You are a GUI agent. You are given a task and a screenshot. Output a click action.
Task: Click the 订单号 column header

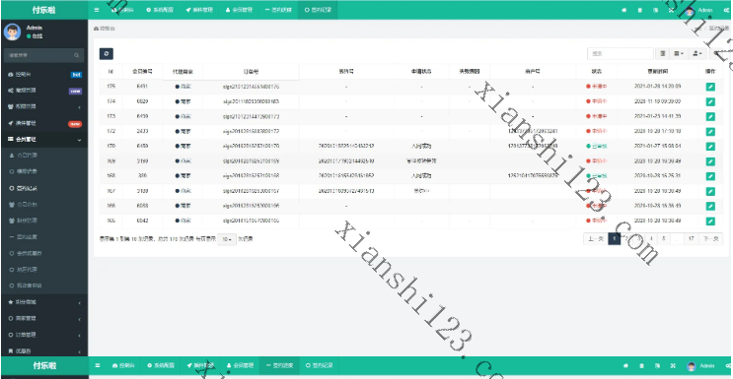pos(251,72)
